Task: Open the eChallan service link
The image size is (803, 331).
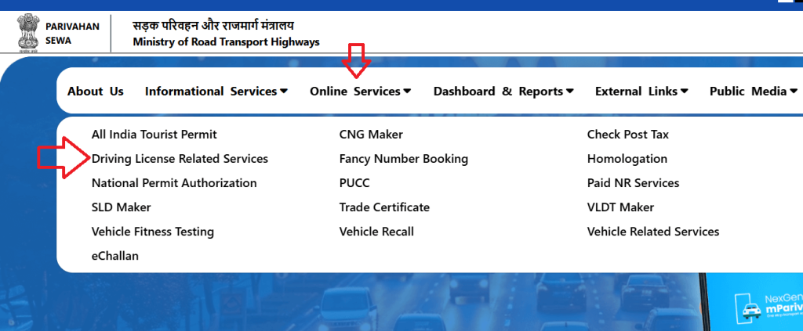Action: [115, 256]
